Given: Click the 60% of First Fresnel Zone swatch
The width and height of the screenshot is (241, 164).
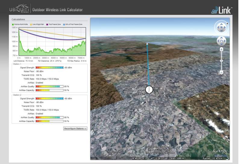Looking at the screenshot, I should coord(64,25).
